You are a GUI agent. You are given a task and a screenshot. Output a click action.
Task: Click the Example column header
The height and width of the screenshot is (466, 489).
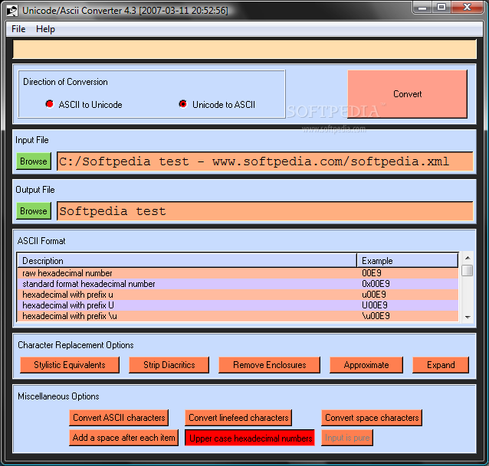point(407,261)
